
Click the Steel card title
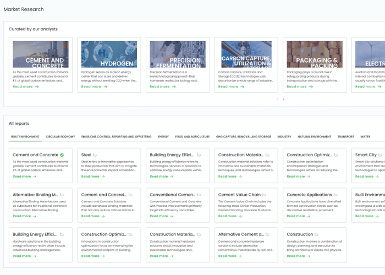[86, 155]
